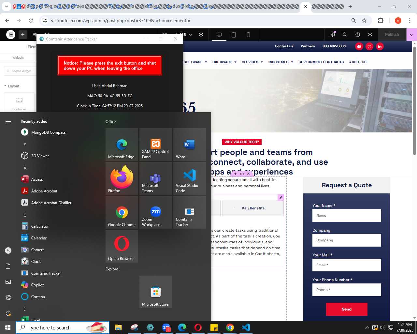Viewport: 417px width, 334px height.
Task: Open the X (Twitter) social icon
Action: (x=369, y=46)
